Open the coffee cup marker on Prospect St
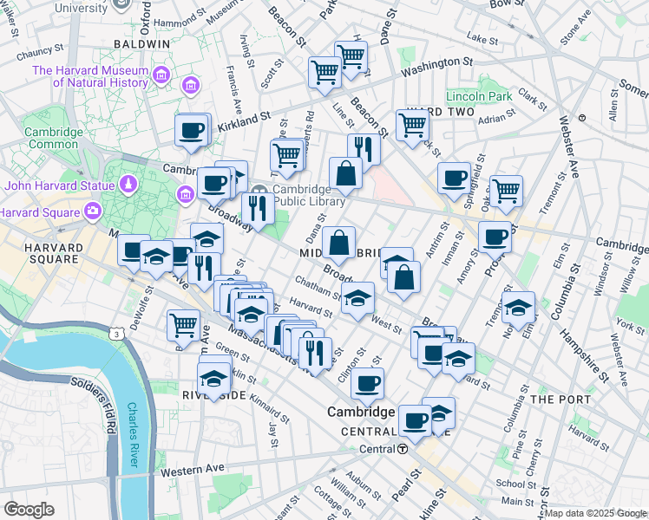Image resolution: width=649 pixels, height=520 pixels. pos(495,236)
